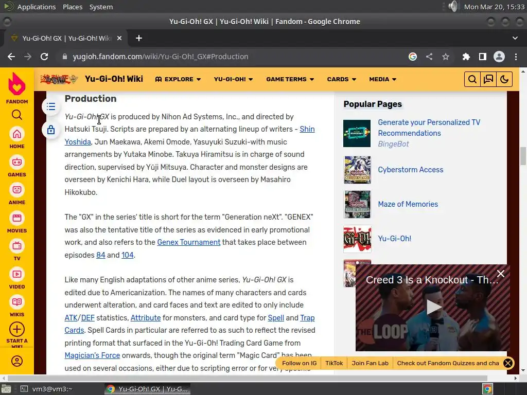Screen dimensions: 527x395
Task: Open Maze of Memories popular page
Action: point(408,204)
